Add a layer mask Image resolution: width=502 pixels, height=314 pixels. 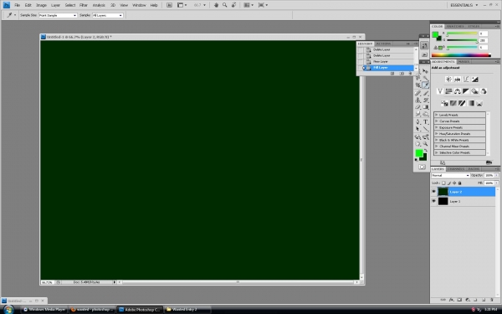click(x=459, y=301)
